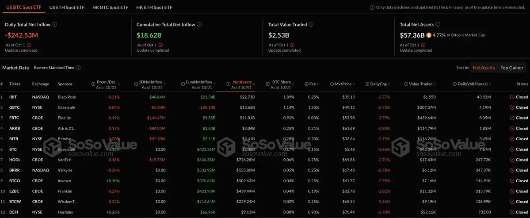This screenshot has height=218, width=530.
Task: Click the clock status icon in IBIT row
Action: click(512, 97)
